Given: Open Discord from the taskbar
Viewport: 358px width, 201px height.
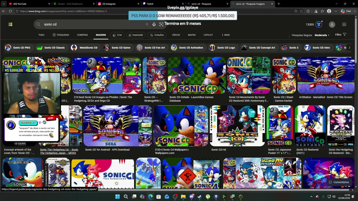Looking at the screenshot, I should coord(192,197).
